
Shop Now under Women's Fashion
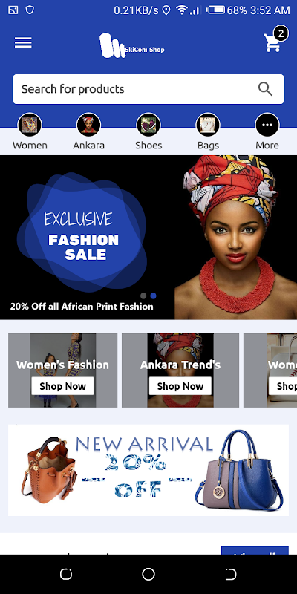[x=62, y=386]
